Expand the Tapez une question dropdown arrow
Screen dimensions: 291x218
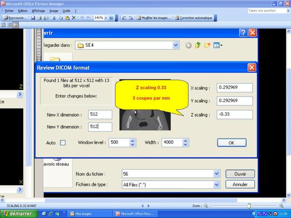tap(288, 11)
